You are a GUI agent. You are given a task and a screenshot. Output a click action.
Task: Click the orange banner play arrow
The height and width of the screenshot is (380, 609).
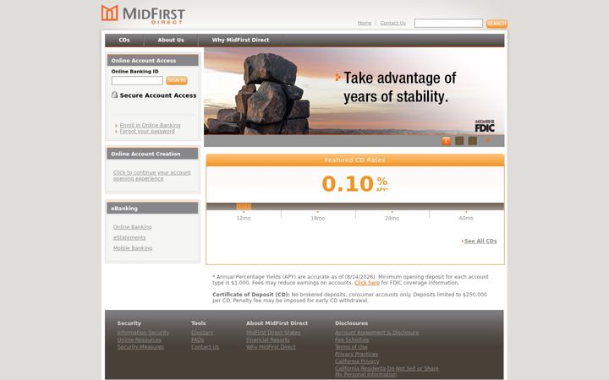pyautogui.click(x=488, y=140)
